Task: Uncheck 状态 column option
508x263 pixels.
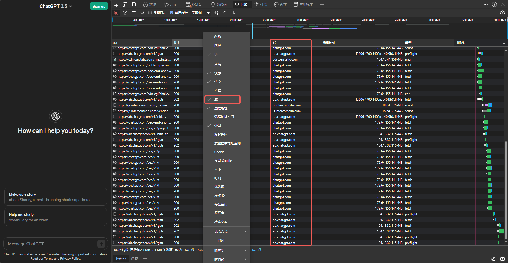Action: click(x=226, y=73)
